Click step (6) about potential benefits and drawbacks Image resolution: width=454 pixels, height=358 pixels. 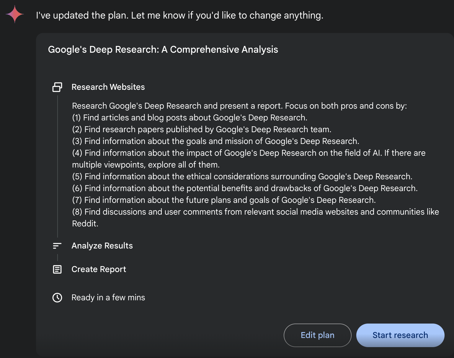(245, 188)
